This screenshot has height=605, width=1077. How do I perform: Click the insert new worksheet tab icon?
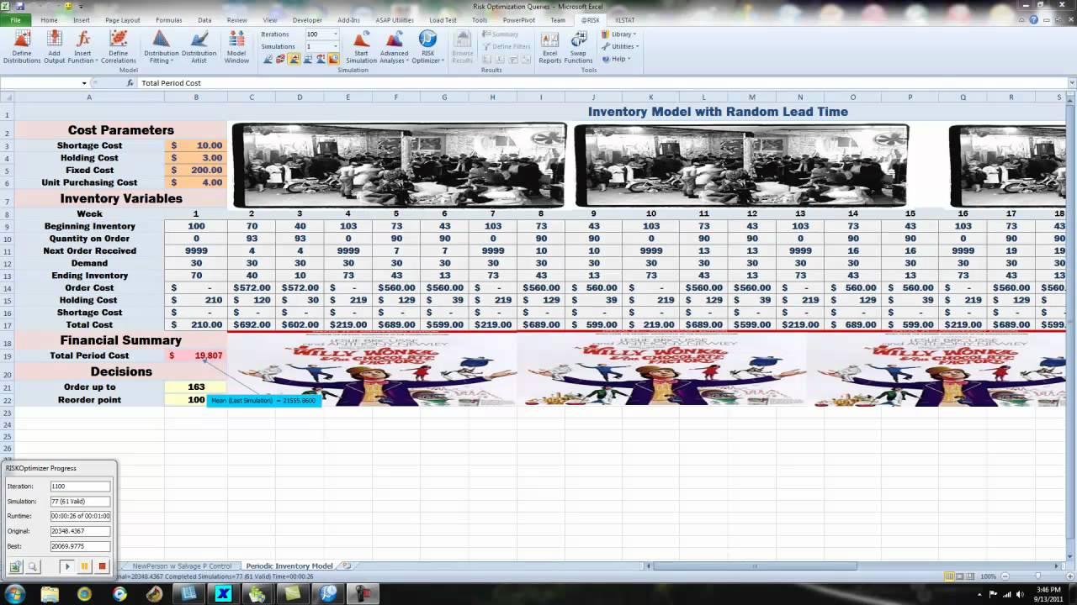click(x=347, y=566)
